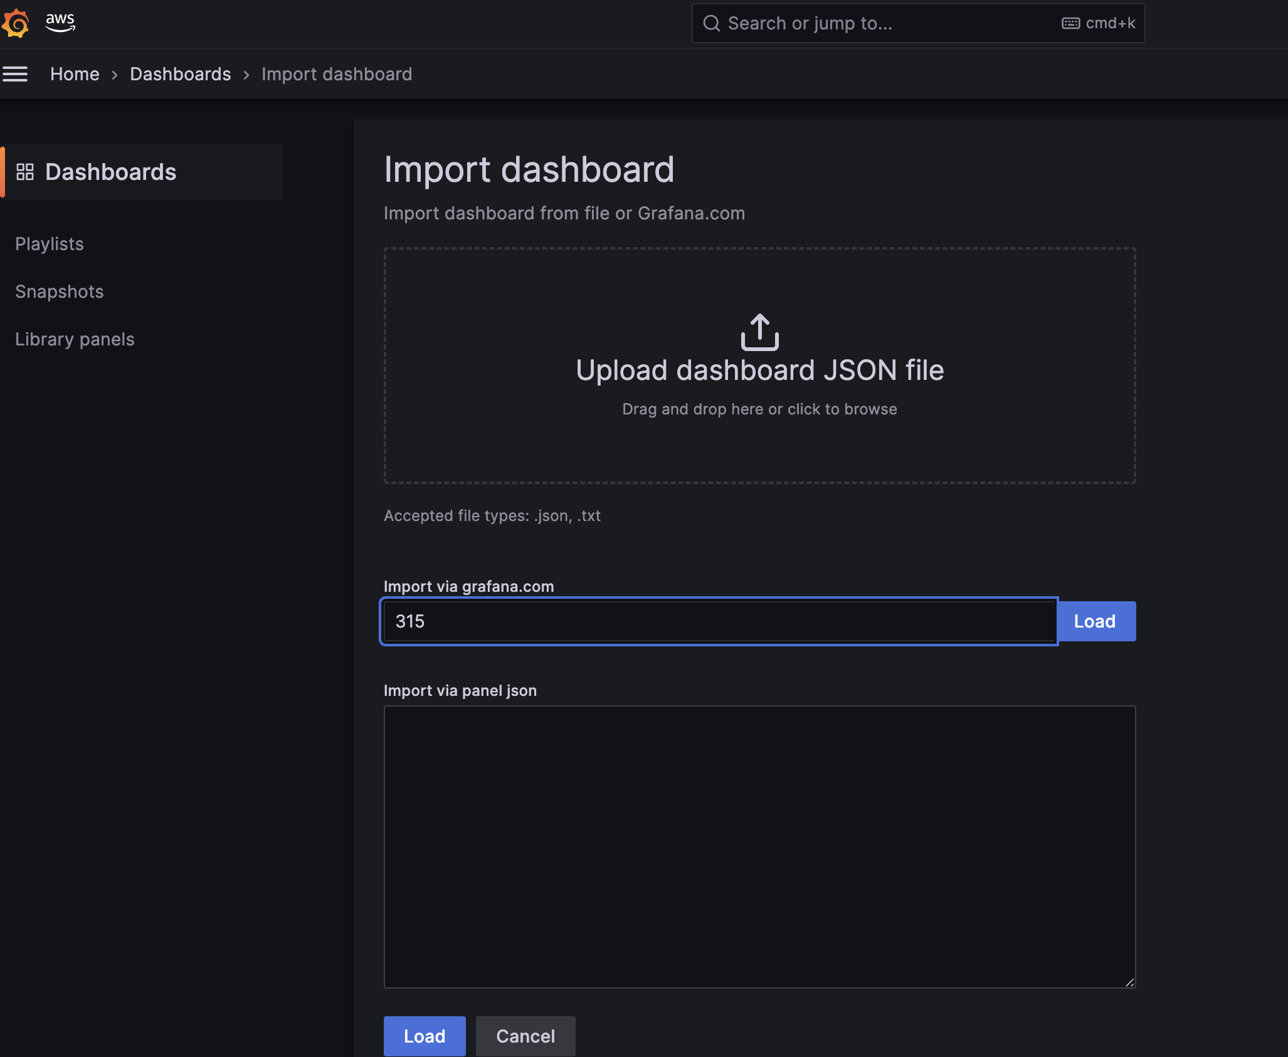
Task: Expand the Dashboards navigation section
Action: (110, 171)
